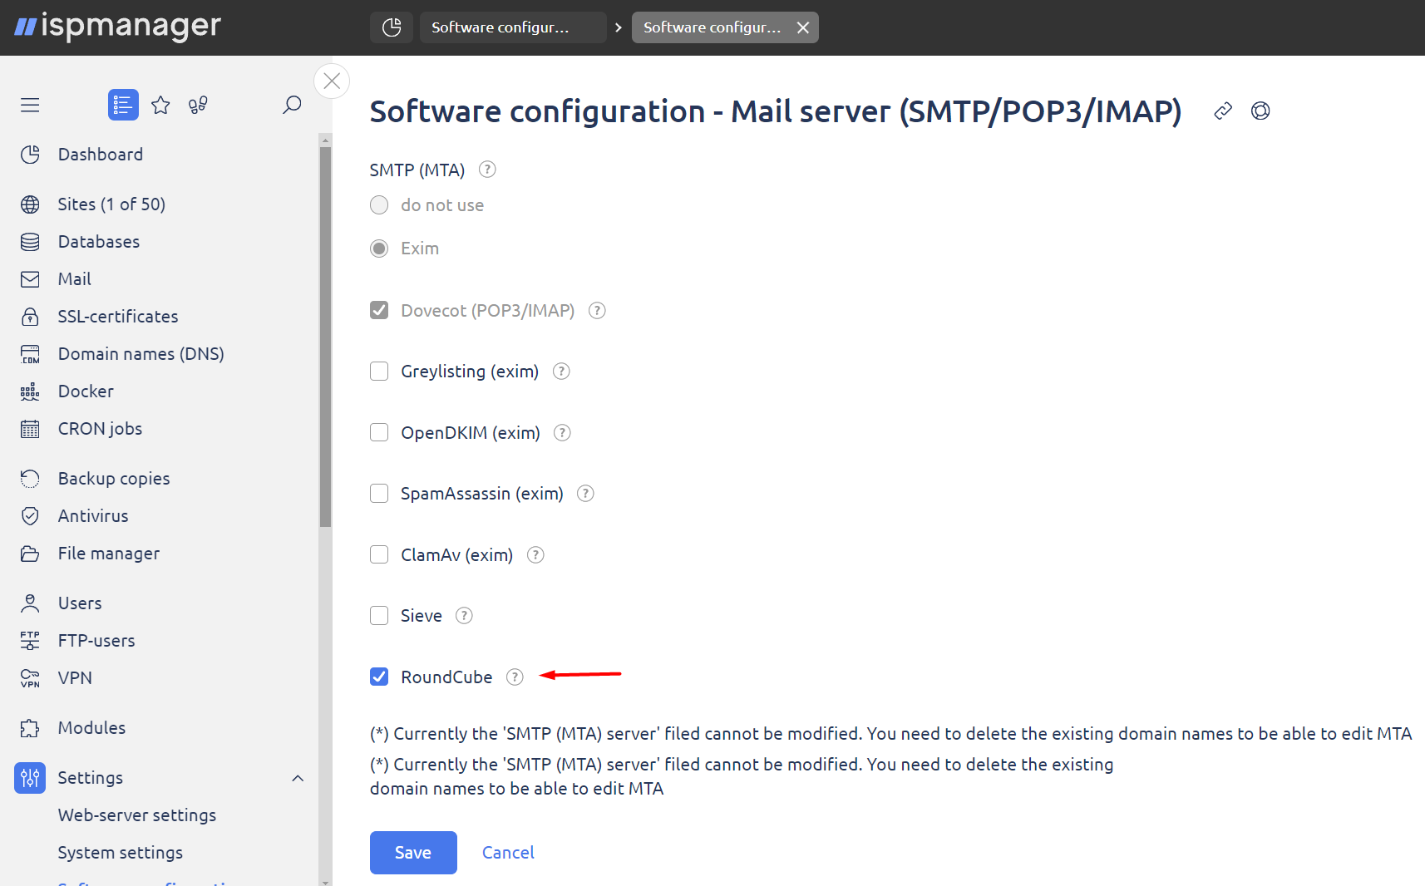The image size is (1425, 886).
Task: Enable the SpamAssassin (exim) checkbox
Action: [379, 494]
